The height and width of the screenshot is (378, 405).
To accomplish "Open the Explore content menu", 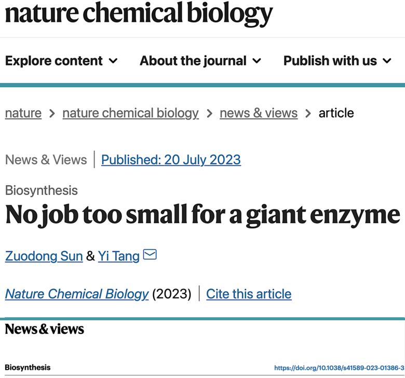I will [54, 61].
